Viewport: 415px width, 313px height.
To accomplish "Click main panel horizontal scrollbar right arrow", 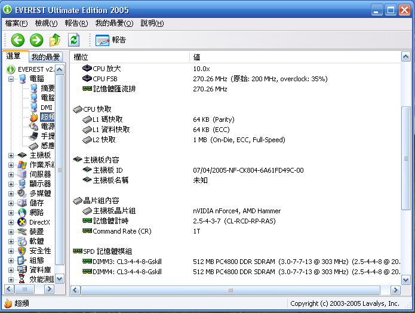I will coord(395,290).
